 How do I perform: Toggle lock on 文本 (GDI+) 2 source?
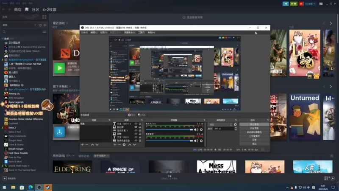coord(140,124)
